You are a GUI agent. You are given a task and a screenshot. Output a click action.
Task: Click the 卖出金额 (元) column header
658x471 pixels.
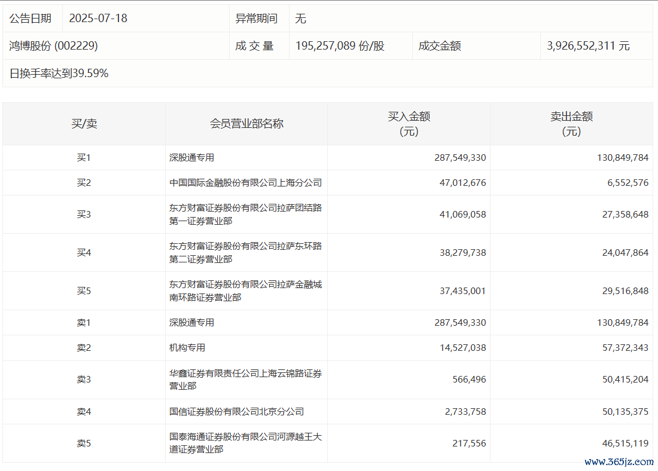click(x=571, y=124)
